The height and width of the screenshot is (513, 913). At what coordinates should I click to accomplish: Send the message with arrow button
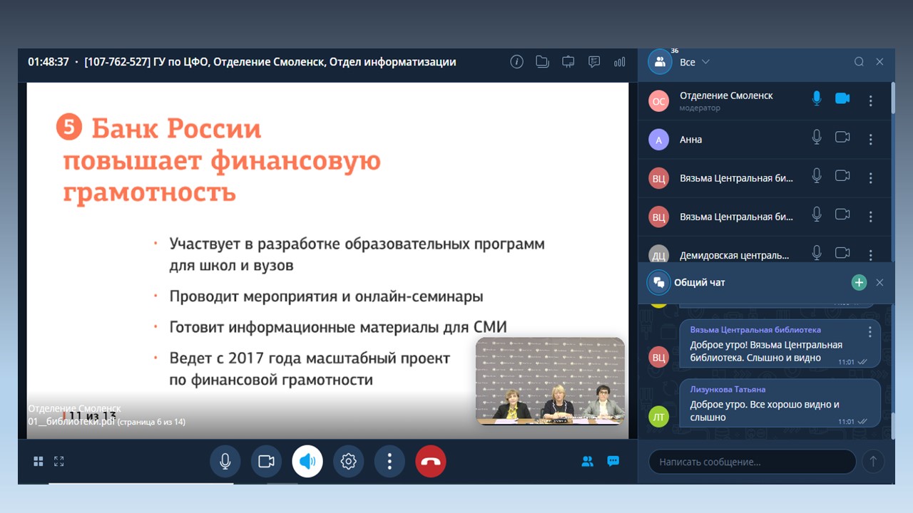click(873, 462)
